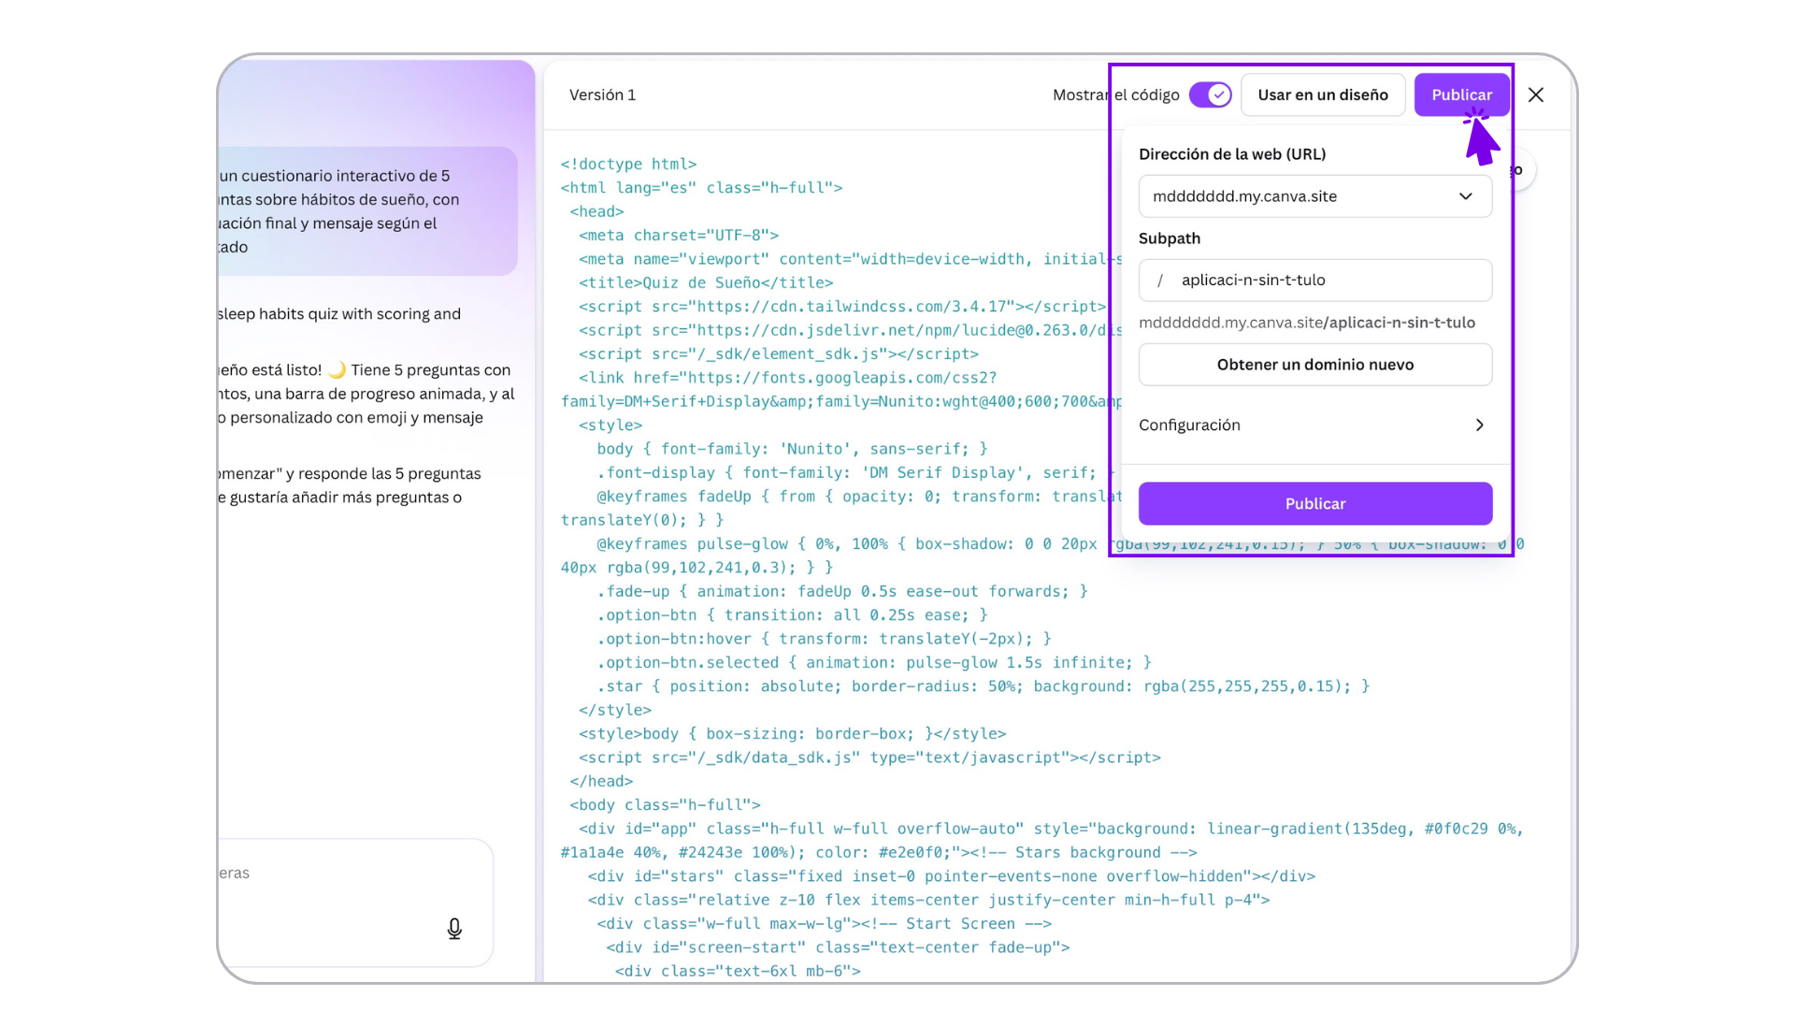This screenshot has width=1795, height=1010.
Task: Click the microphone icon in chat box
Action: (454, 929)
